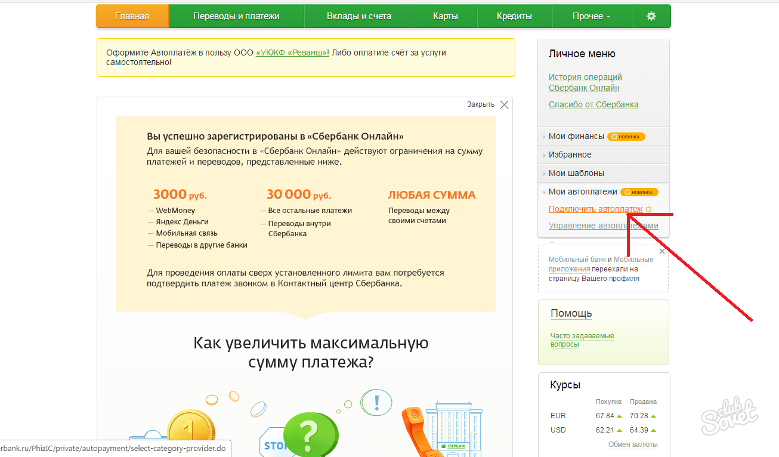Click Переводы внутри Сбербанка item
Image resolution: width=779 pixels, height=457 pixels.
tap(299, 229)
